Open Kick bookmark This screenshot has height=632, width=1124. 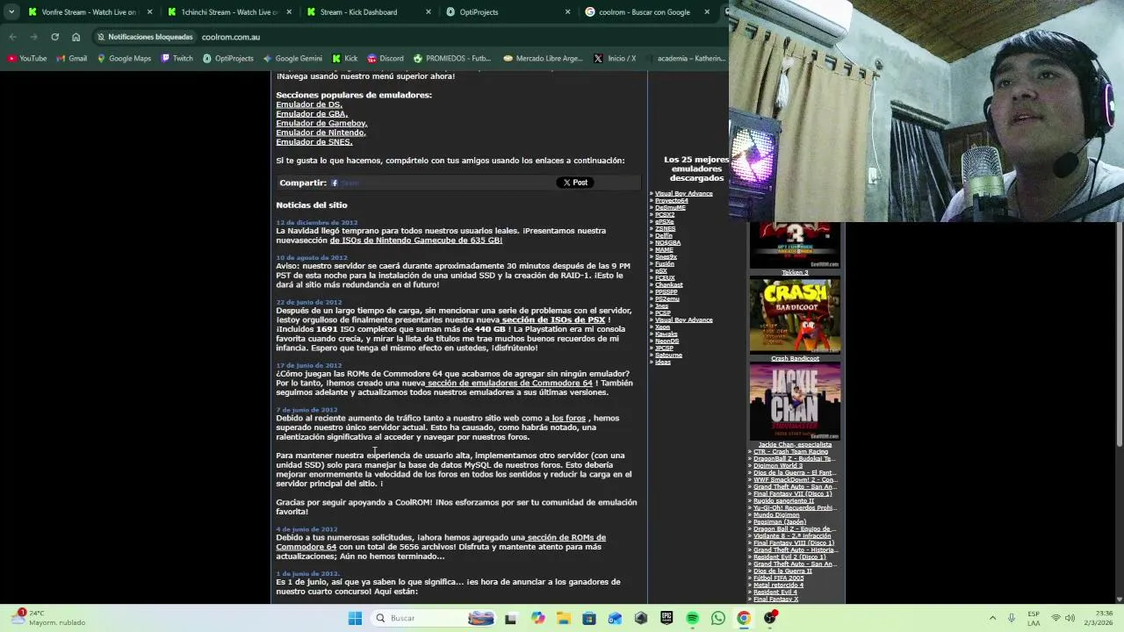coord(345,59)
